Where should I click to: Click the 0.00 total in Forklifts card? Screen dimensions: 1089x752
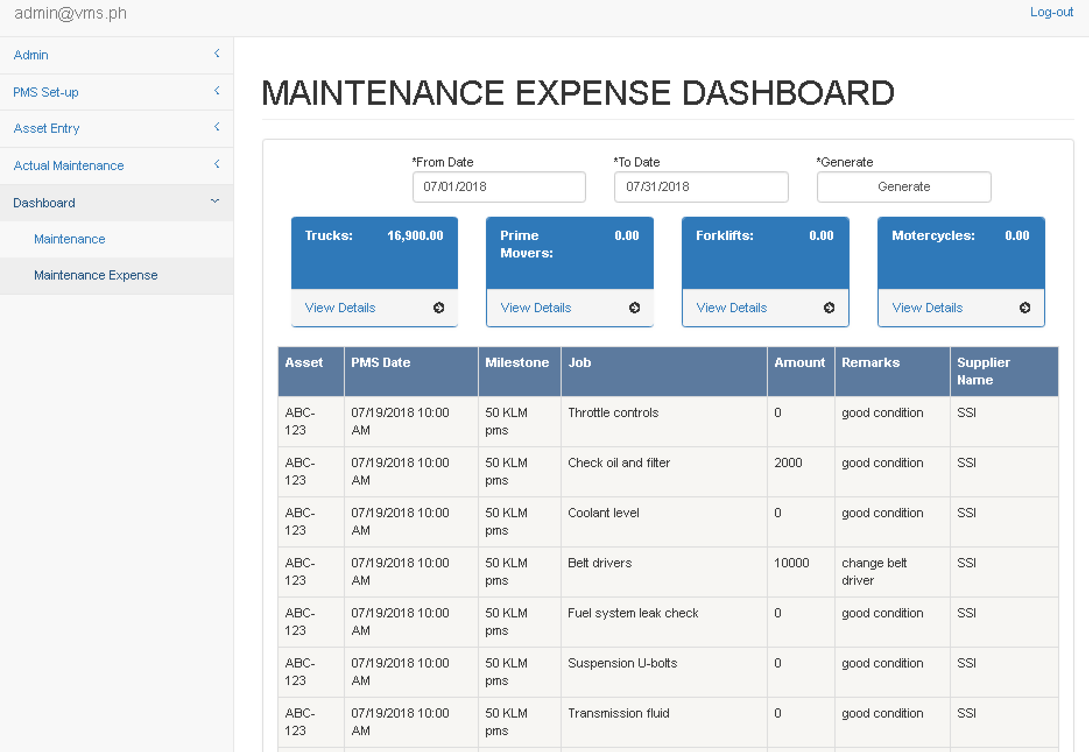821,235
